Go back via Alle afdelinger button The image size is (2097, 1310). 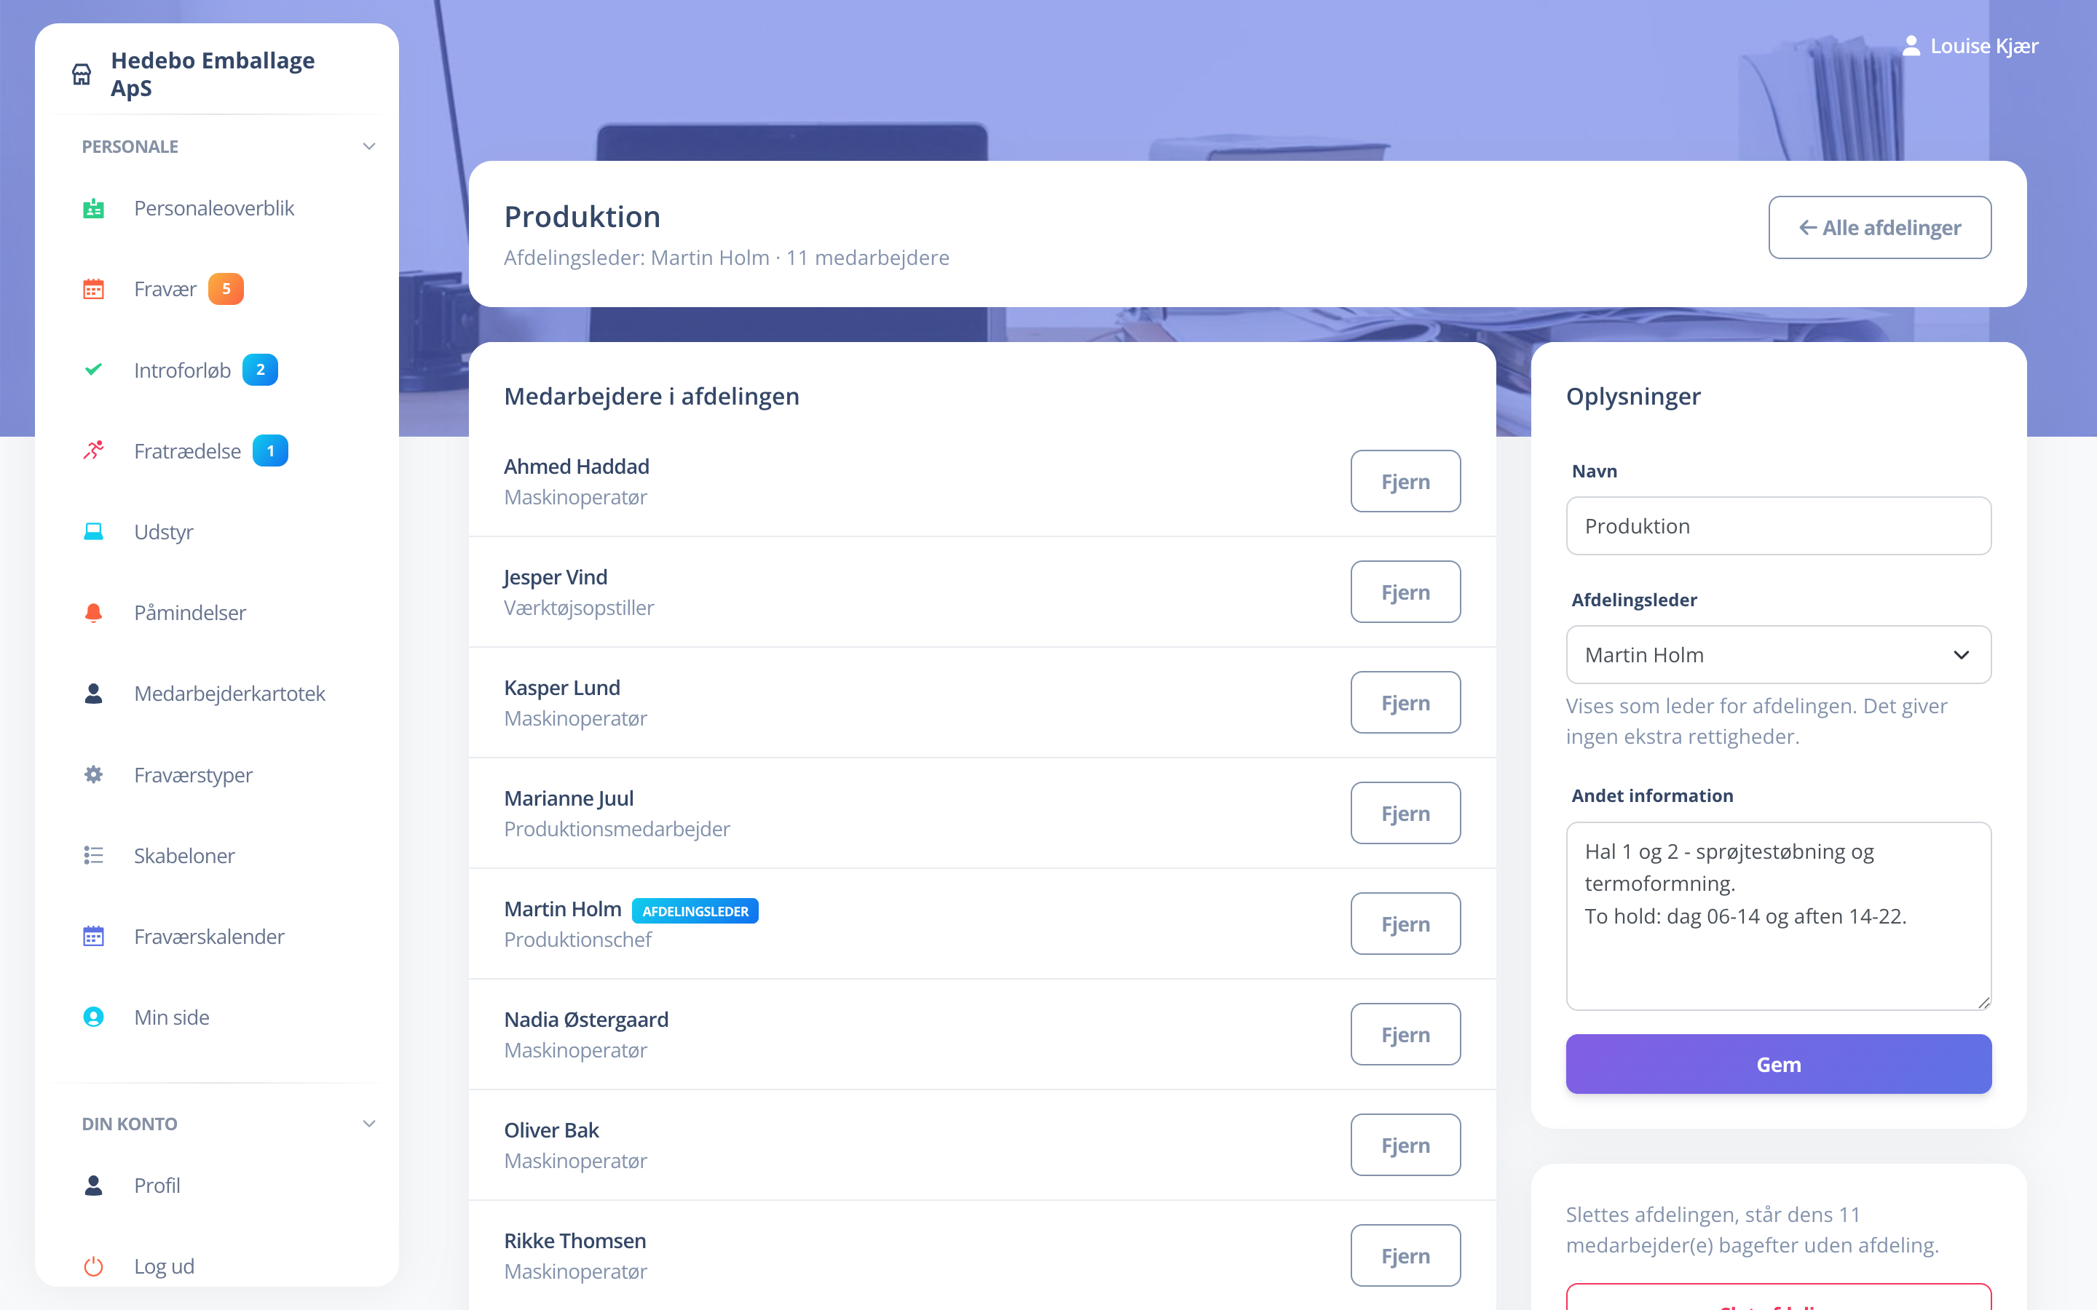click(1879, 227)
